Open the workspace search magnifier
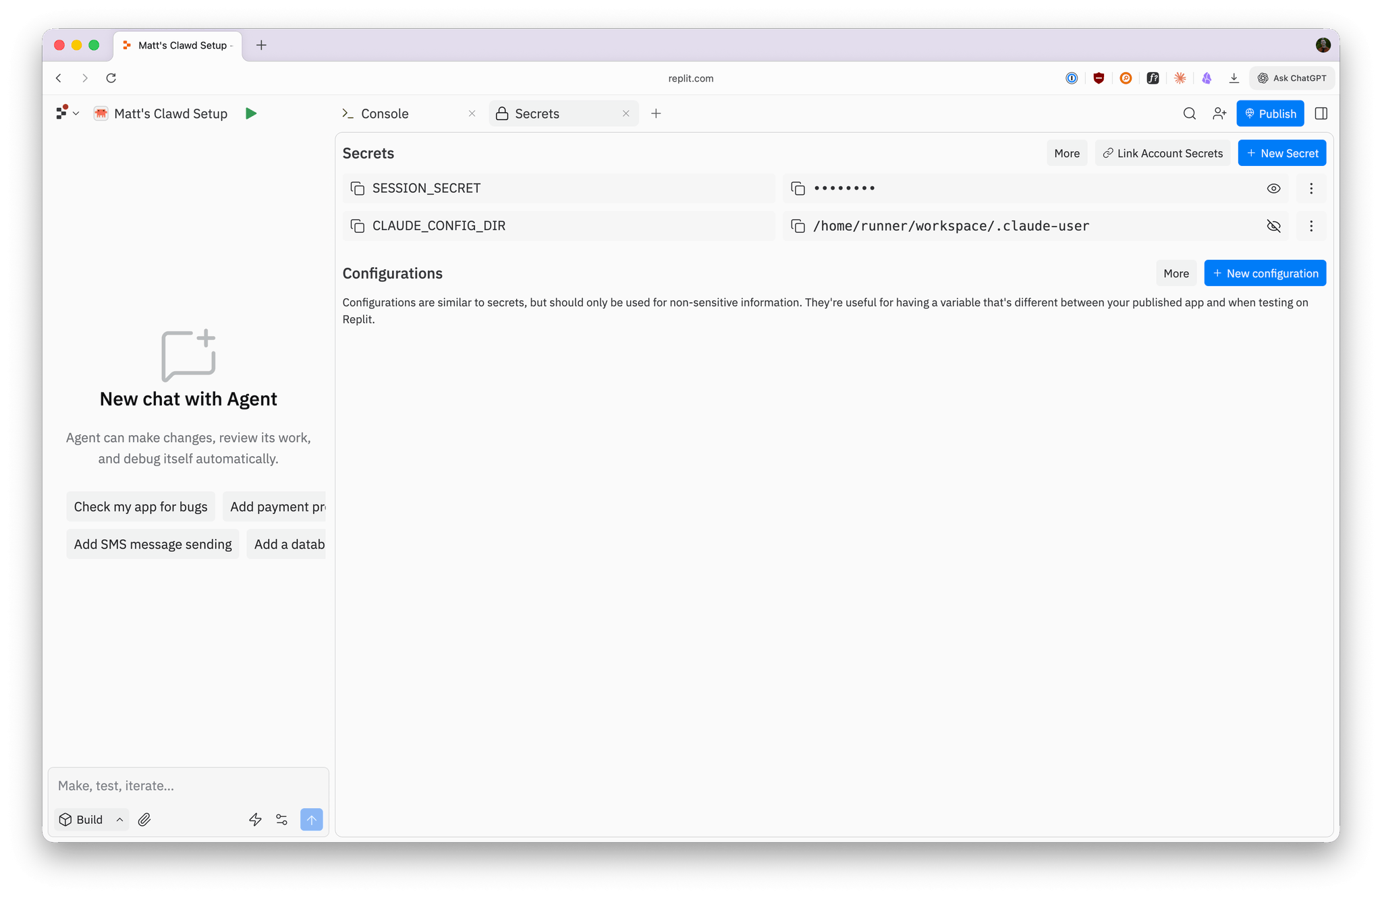 1190,113
